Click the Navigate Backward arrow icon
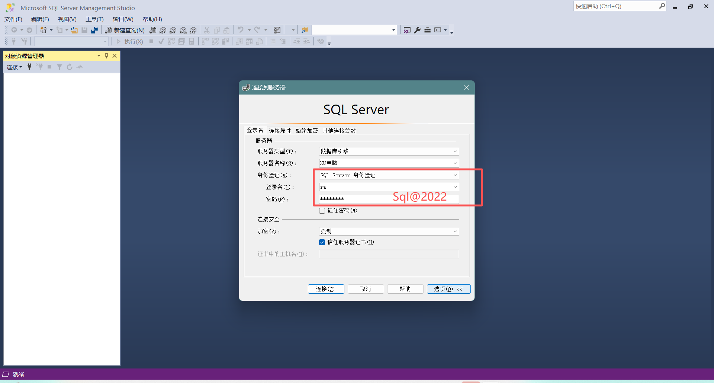The image size is (714, 383). click(x=14, y=30)
